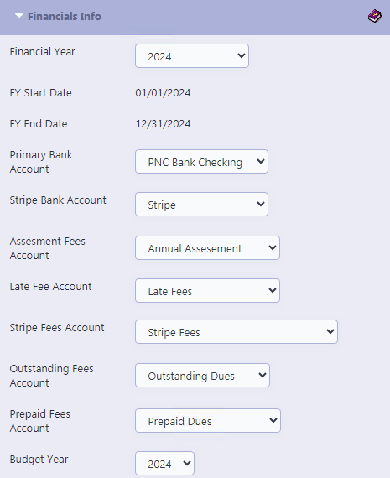Image resolution: width=390 pixels, height=478 pixels.
Task: Click the Late Fee Account label
Action: (x=50, y=287)
